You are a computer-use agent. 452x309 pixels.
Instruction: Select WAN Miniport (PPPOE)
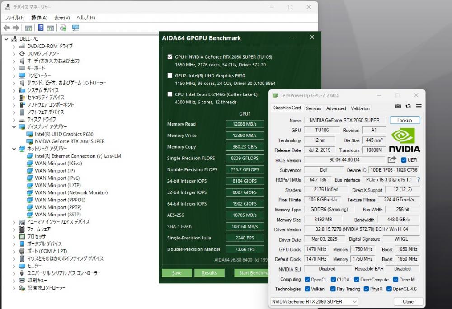[60, 200]
